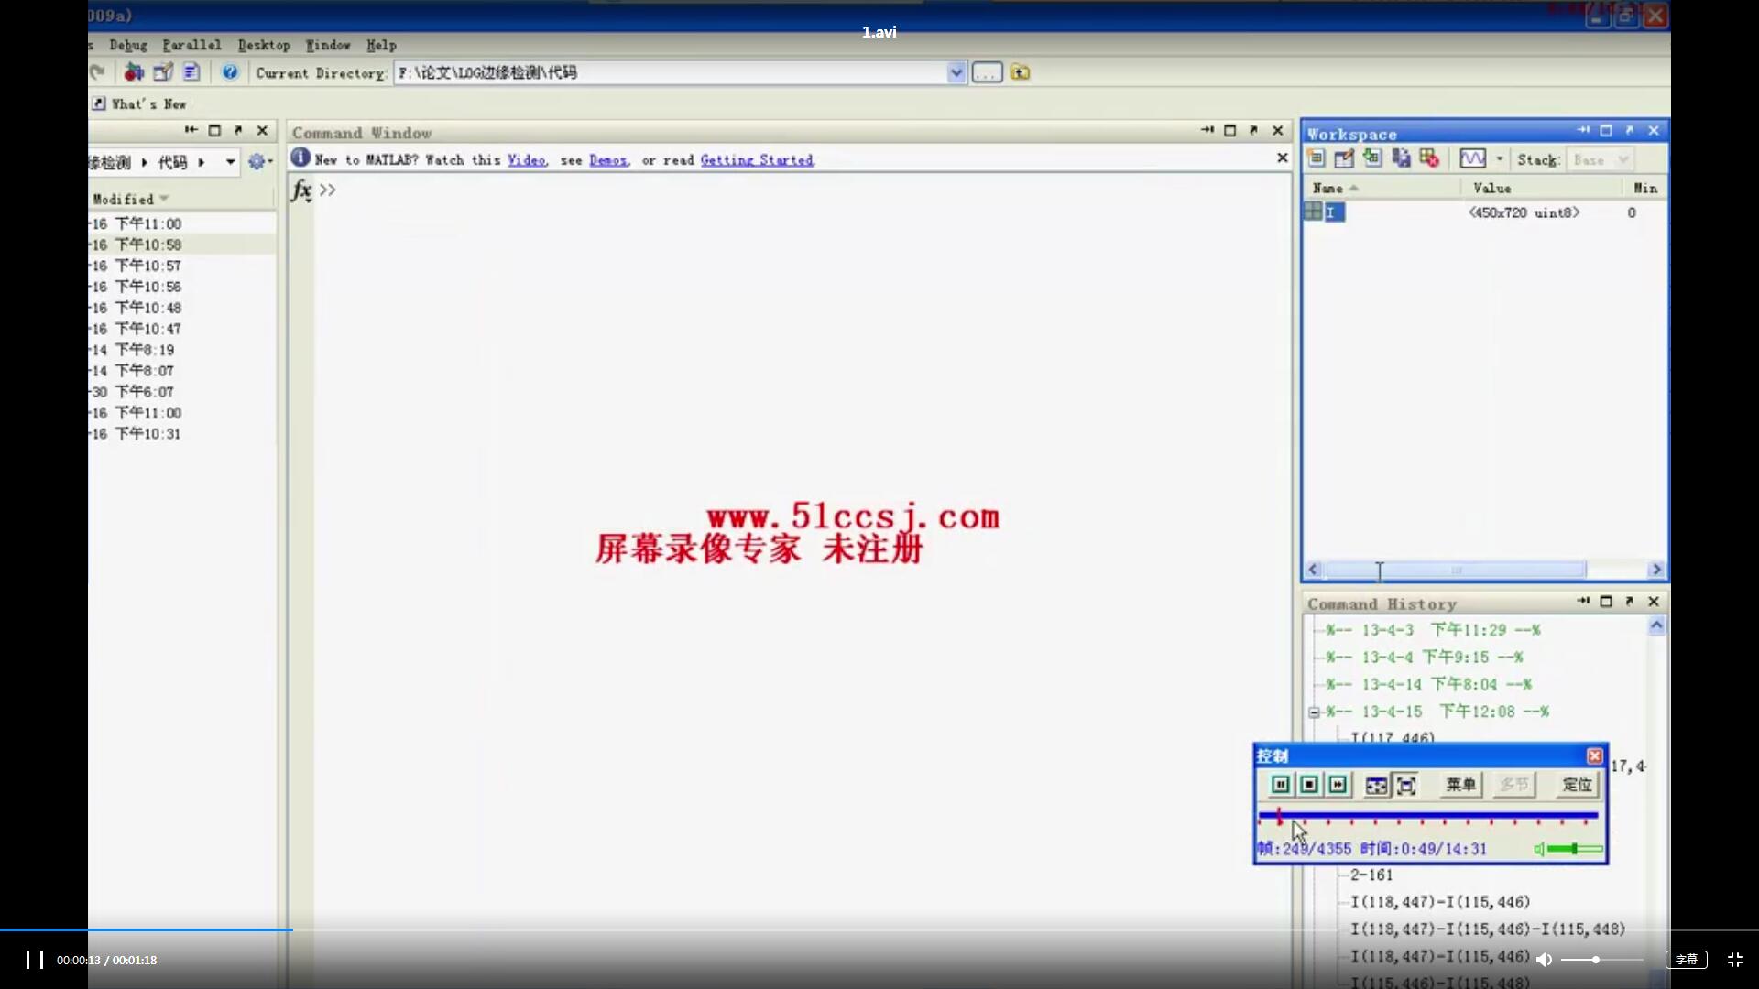Screen dimensions: 1759x989
Task: Open plot type dropdown arrow in Workspace
Action: (1500, 159)
